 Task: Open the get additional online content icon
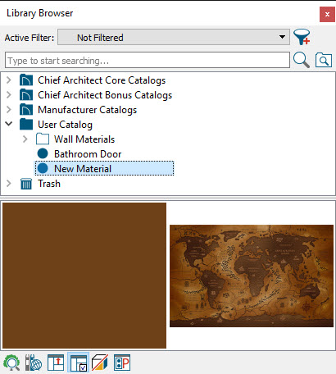(34, 363)
